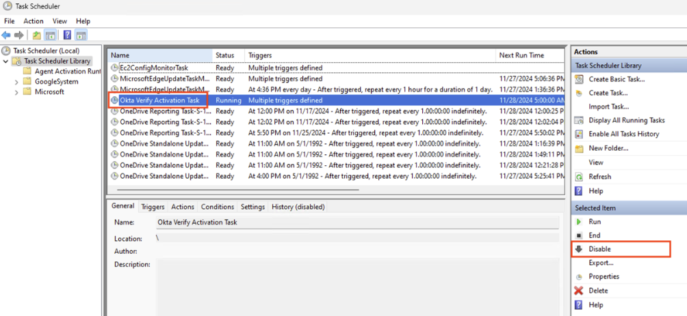Select OneDrive Reporting Task triggered at 5:50 PM
Image resolution: width=687 pixels, height=316 pixels.
pyautogui.click(x=336, y=133)
